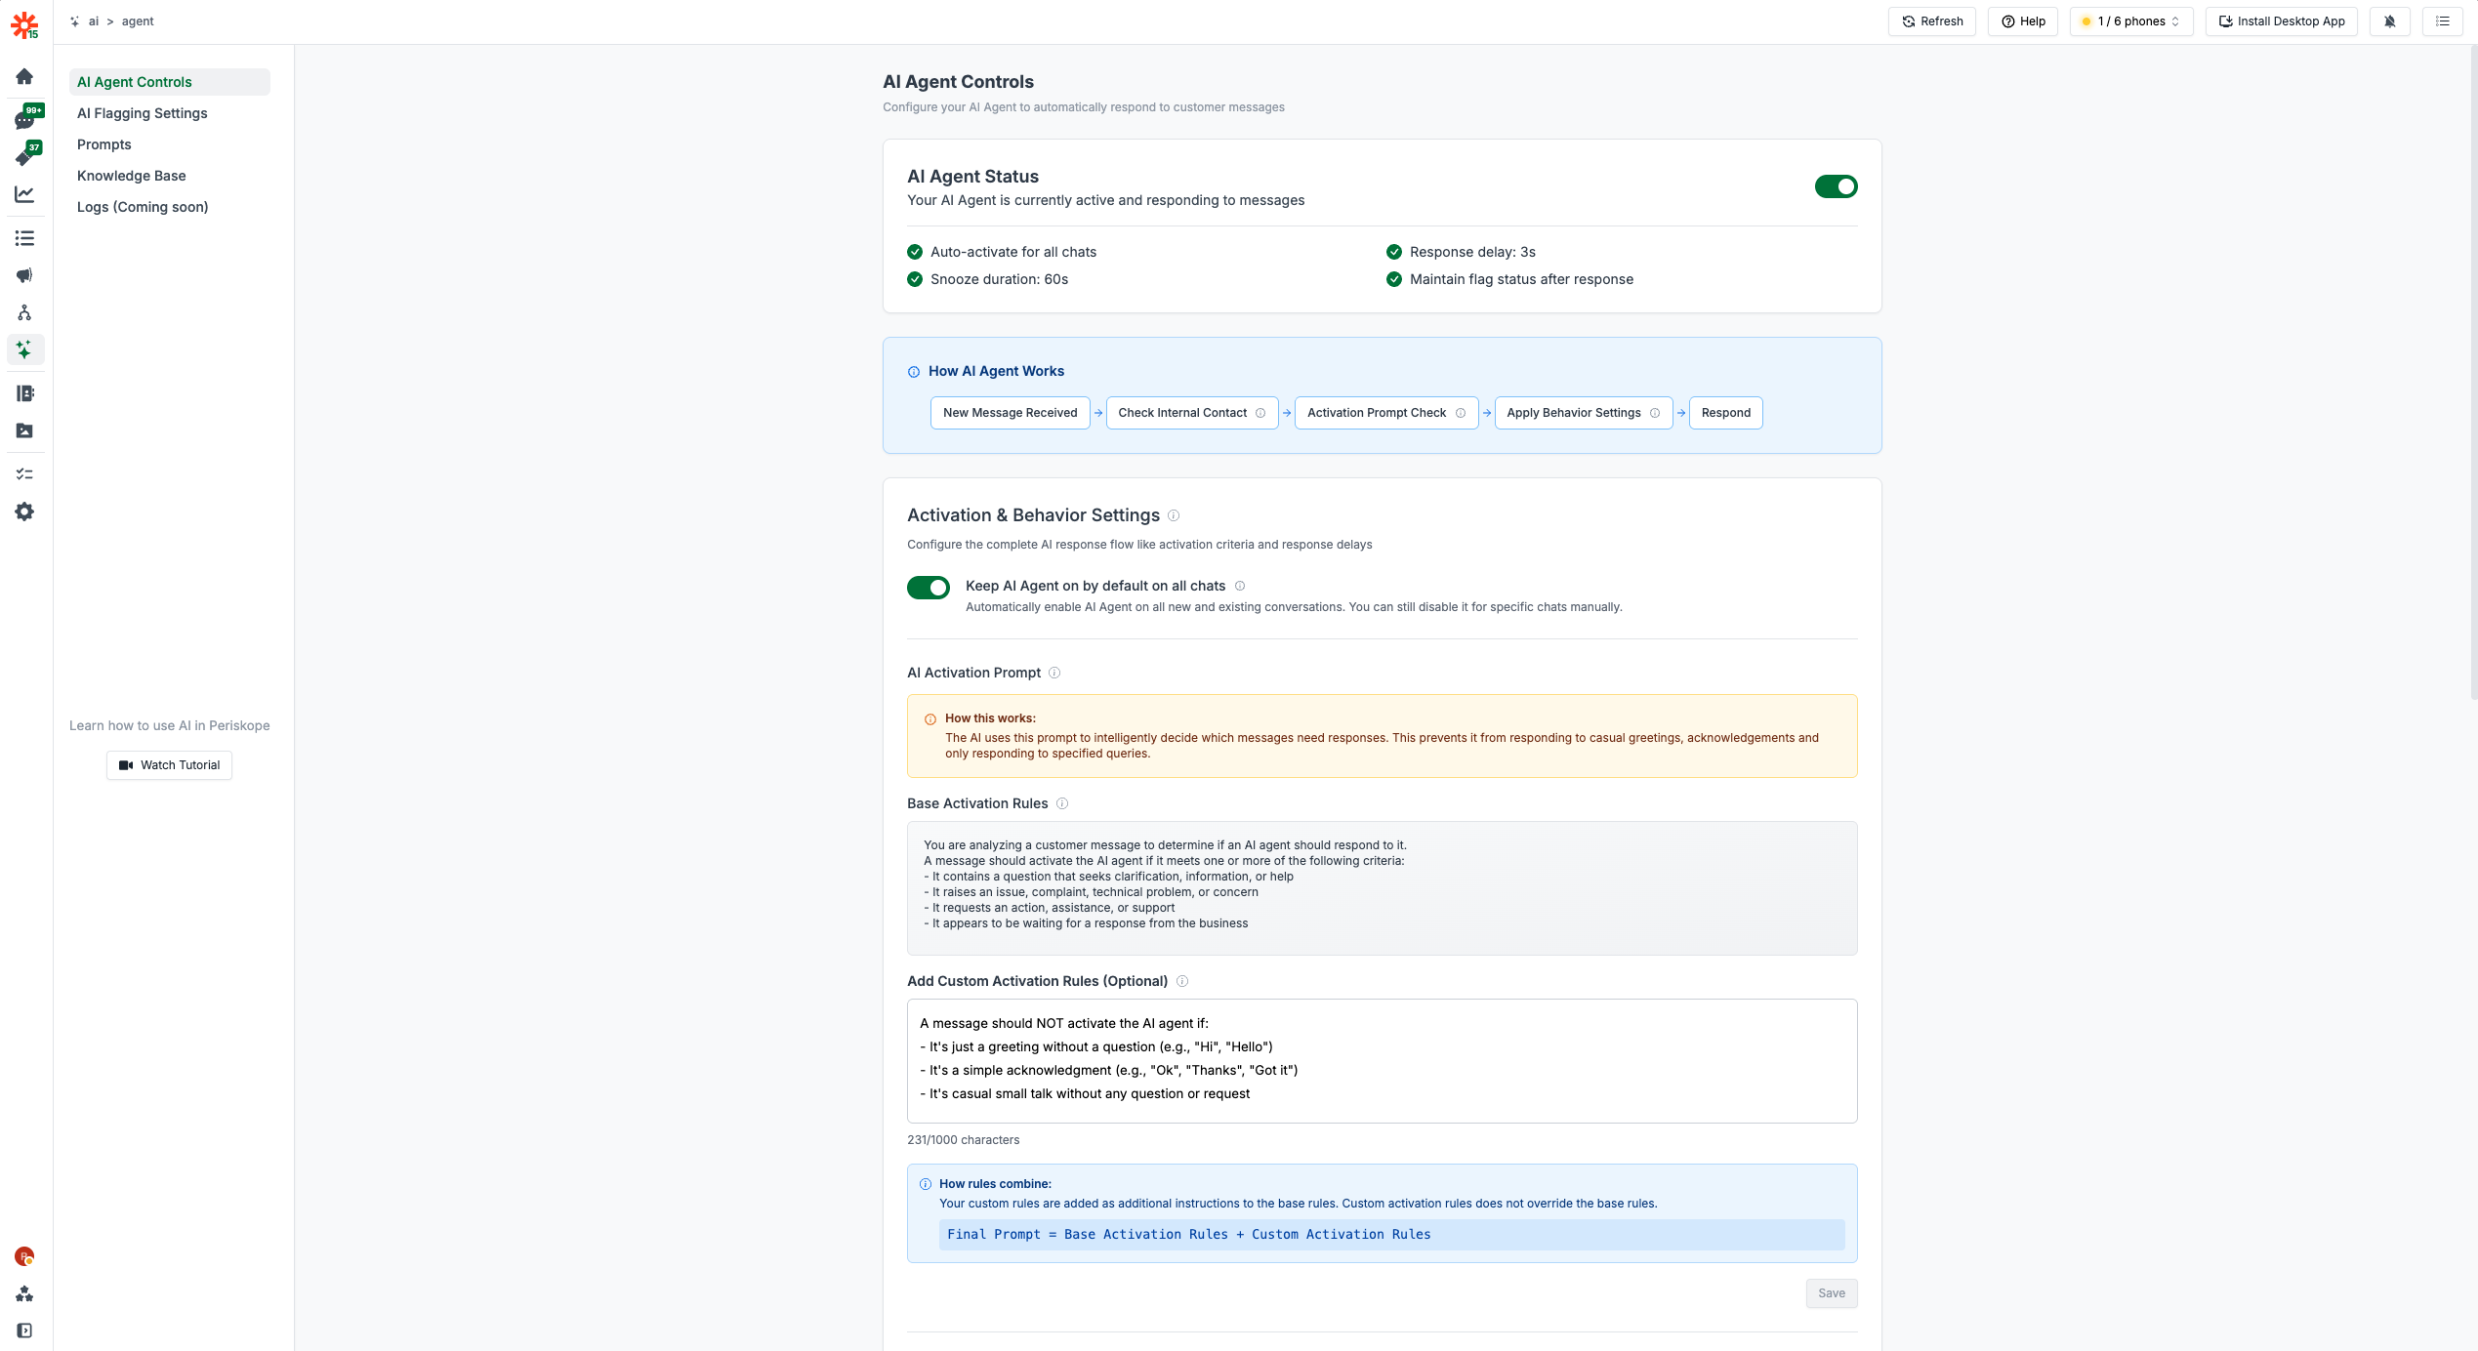Click the Refresh button
The width and height of the screenshot is (2478, 1351).
click(x=1931, y=21)
